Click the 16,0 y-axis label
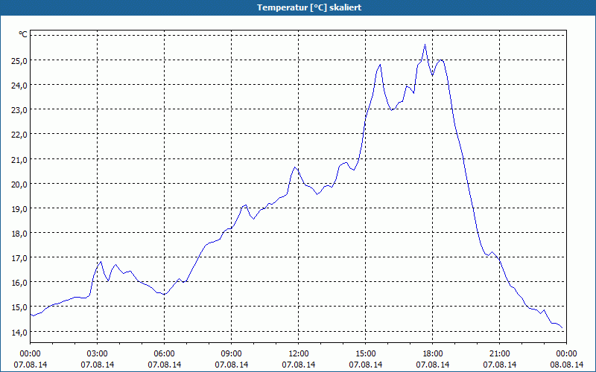Viewport: 596px width, 372px height. click(20, 283)
